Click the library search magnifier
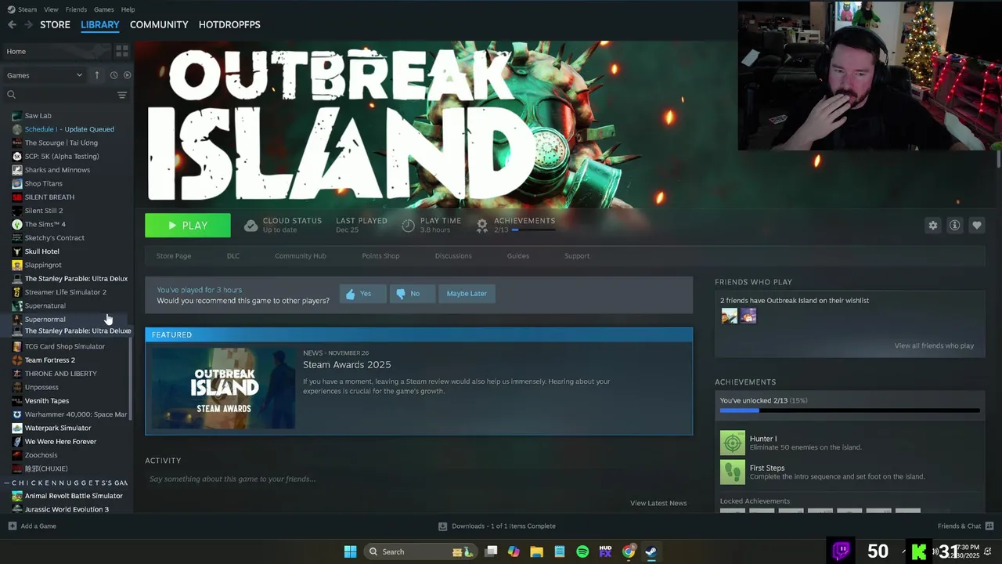The image size is (1002, 564). click(x=11, y=95)
